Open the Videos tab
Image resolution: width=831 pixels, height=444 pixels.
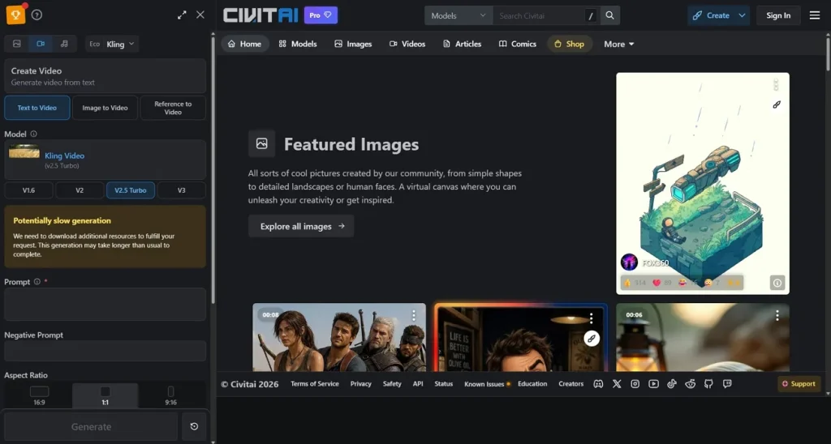tap(407, 44)
